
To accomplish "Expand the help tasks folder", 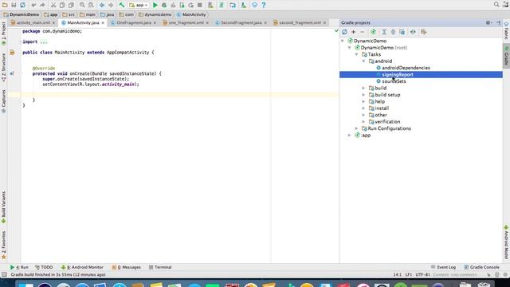I will [x=363, y=101].
